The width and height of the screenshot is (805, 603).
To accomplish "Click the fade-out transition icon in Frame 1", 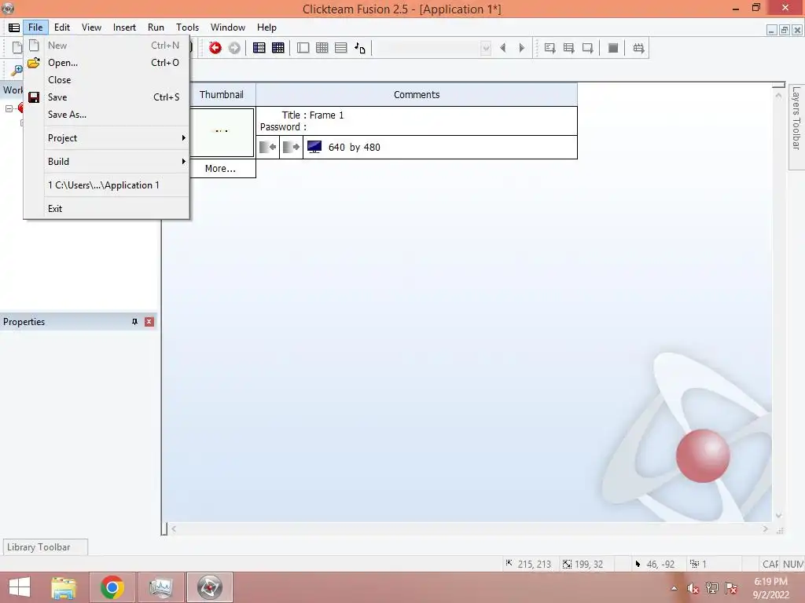I will pos(291,147).
